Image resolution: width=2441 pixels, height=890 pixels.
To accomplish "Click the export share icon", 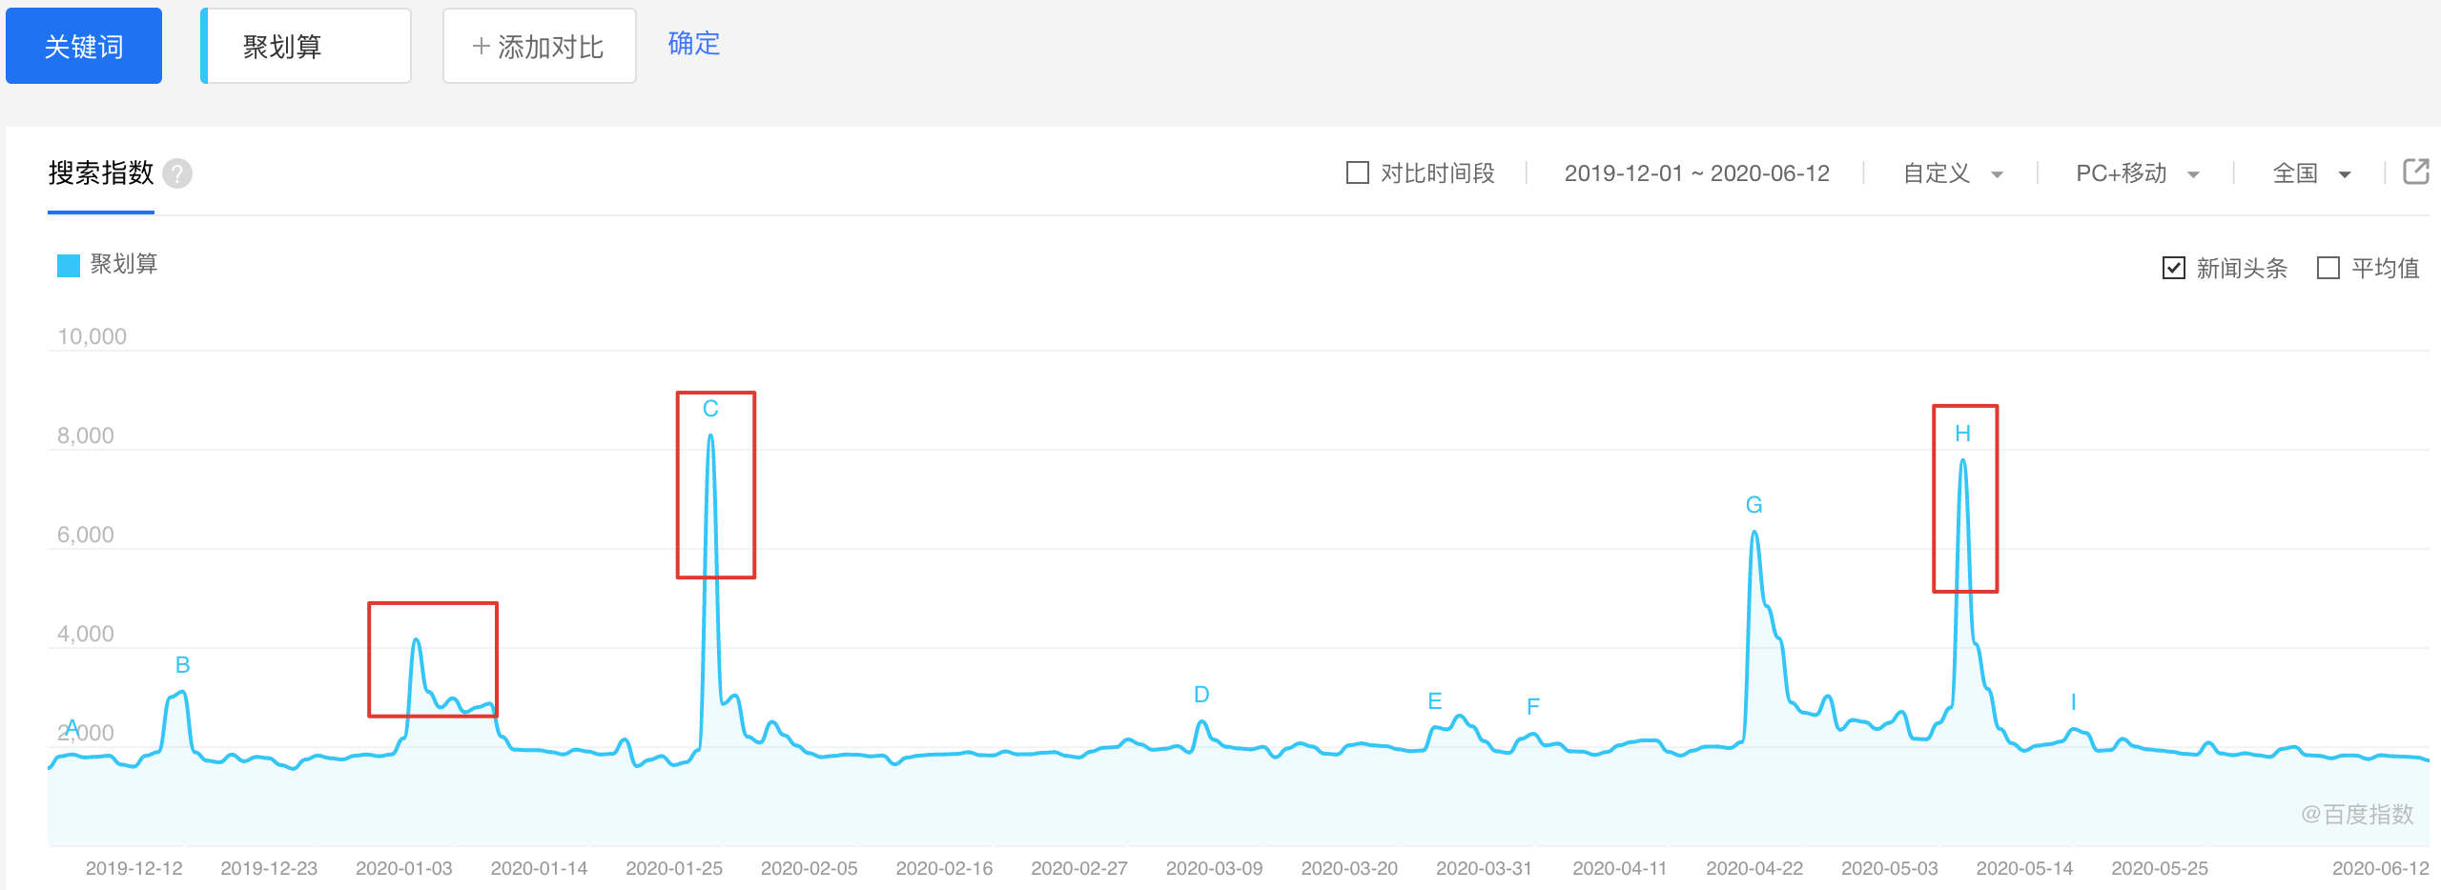I will [x=2415, y=172].
